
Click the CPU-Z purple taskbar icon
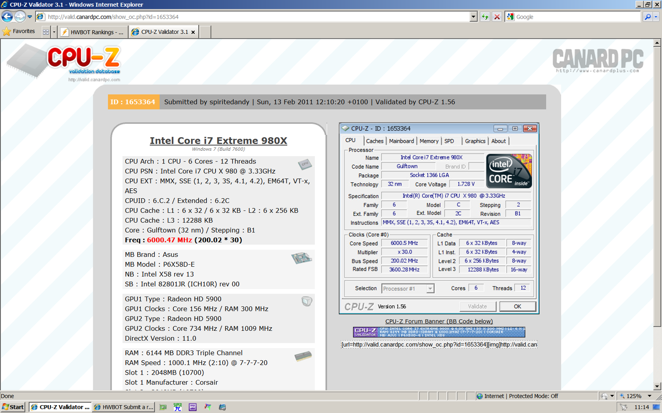[193, 407]
